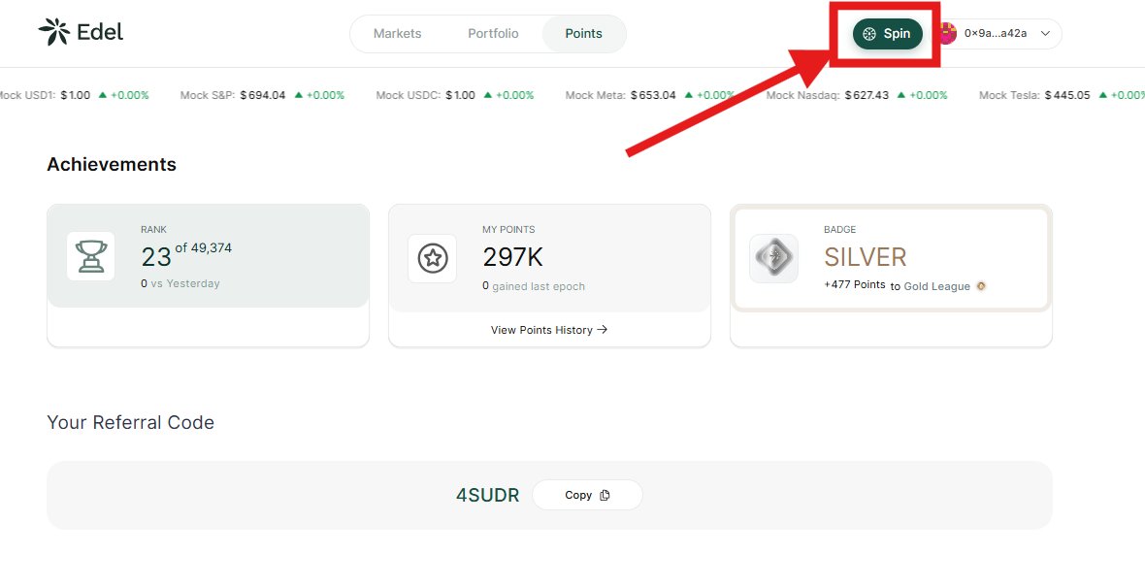Expand the wallet account dropdown chevron
Image resolution: width=1145 pixels, height=587 pixels.
1045,34
